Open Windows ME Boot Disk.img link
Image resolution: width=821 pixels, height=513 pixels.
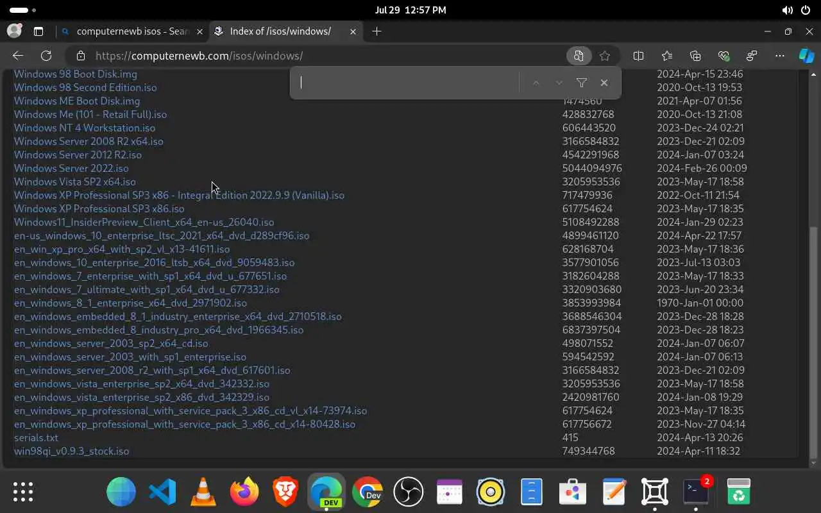[x=77, y=101]
